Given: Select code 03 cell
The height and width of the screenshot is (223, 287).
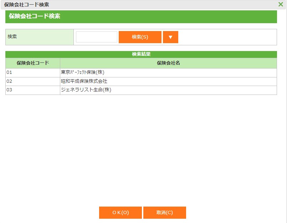Looking at the screenshot, I should pyautogui.click(x=33, y=90).
